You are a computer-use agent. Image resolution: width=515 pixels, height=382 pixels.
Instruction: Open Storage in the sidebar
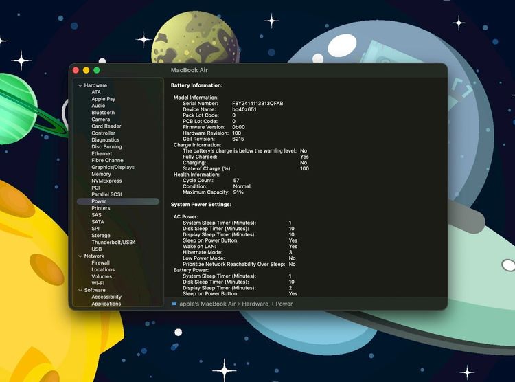tap(100, 236)
